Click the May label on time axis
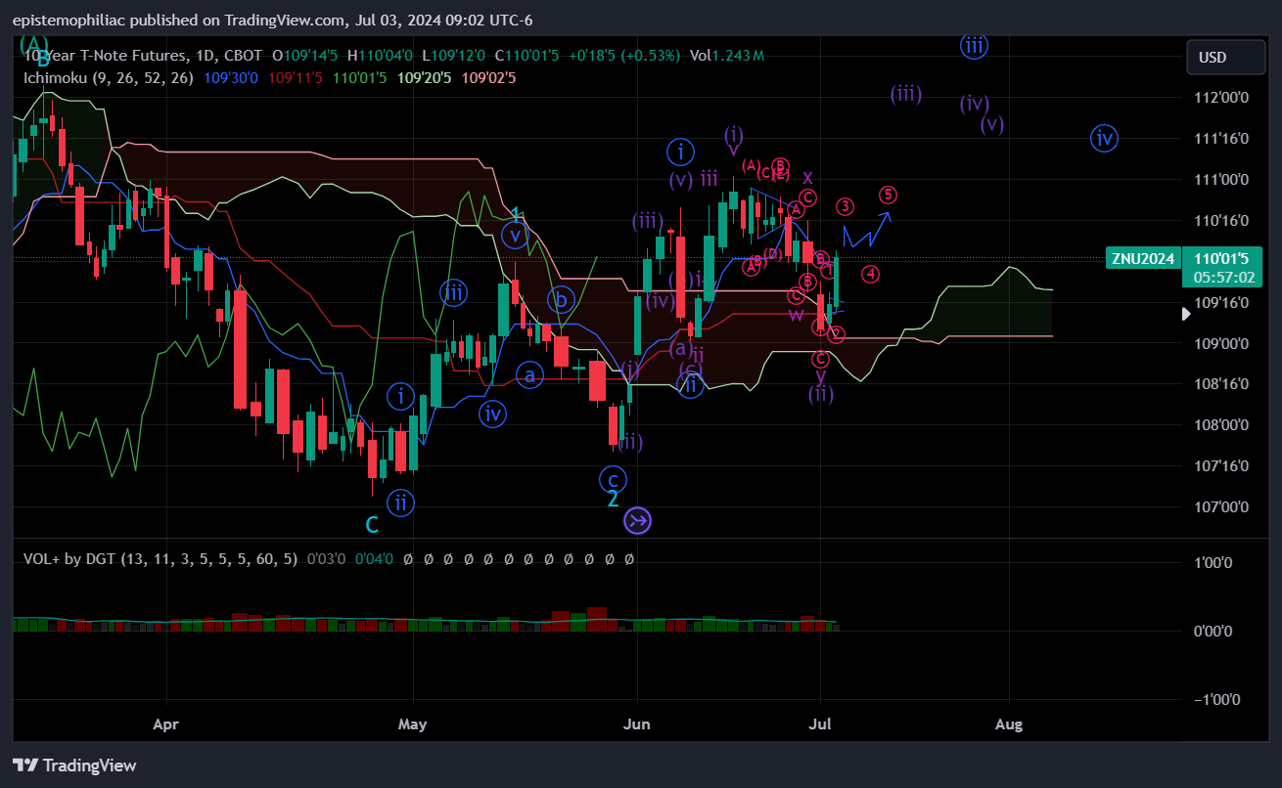Viewport: 1282px width, 788px height. tap(413, 725)
